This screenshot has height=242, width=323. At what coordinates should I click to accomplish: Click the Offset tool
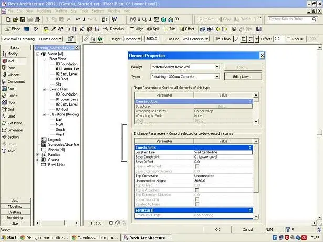(x=186, y=29)
